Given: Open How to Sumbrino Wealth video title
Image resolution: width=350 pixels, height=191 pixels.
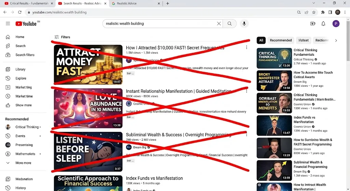Looking at the screenshot, I should 313,142.
